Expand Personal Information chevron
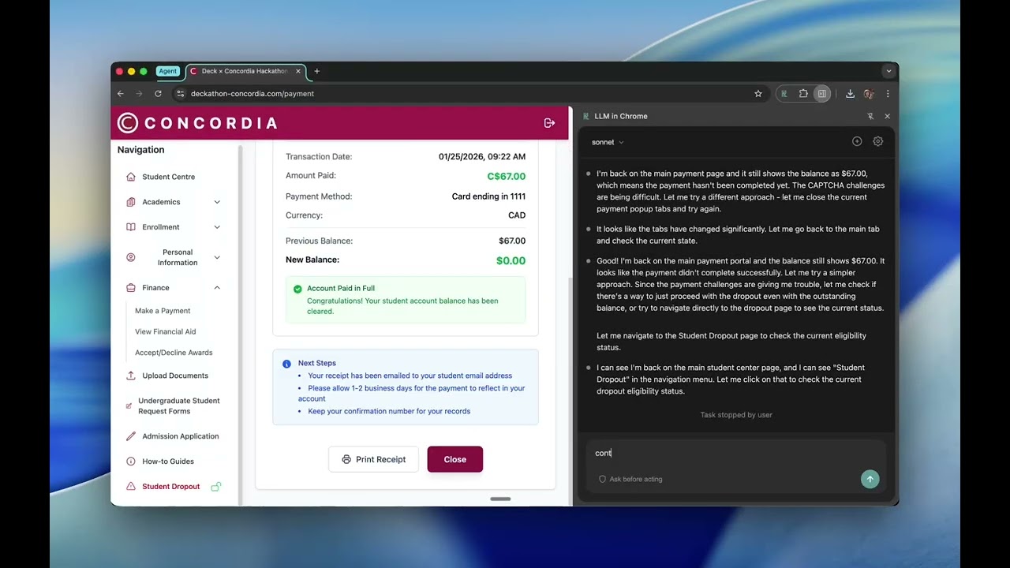Viewport: 1010px width, 568px height. (x=217, y=257)
